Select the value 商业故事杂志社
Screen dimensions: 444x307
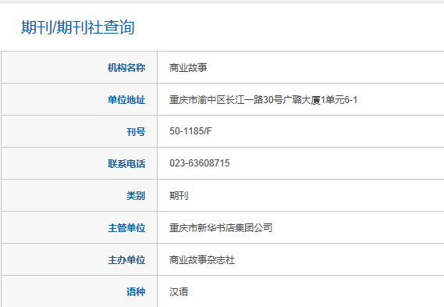click(x=202, y=259)
